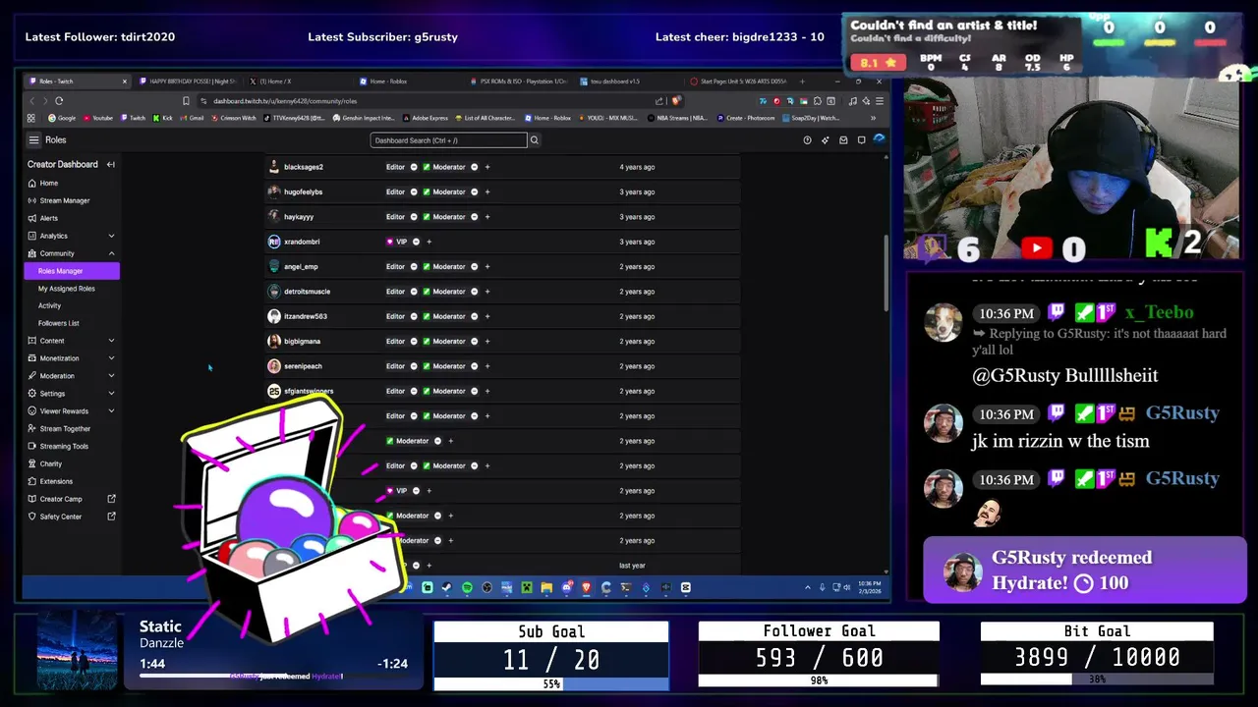Remove Moderator role from hugofeelybs
This screenshot has width=1258, height=707.
pyautogui.click(x=474, y=191)
